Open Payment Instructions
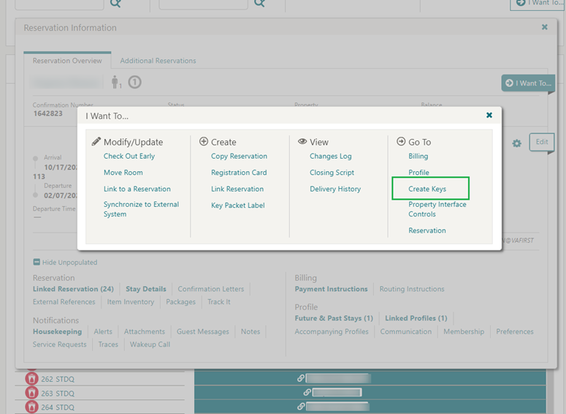The width and height of the screenshot is (566, 414). click(331, 289)
